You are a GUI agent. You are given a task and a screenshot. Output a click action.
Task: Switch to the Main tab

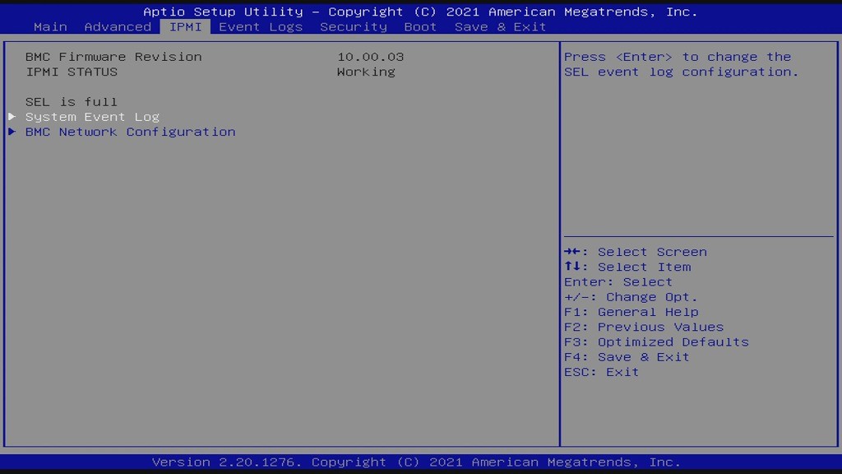click(x=50, y=27)
